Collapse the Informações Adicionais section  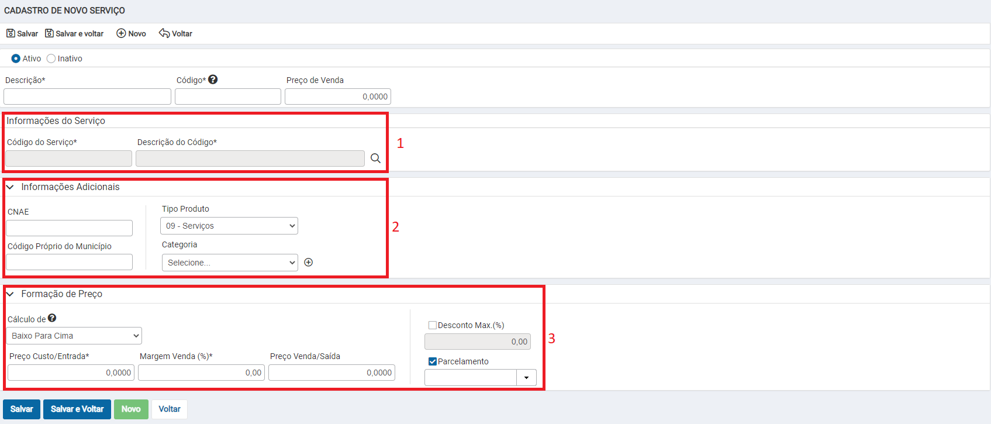[10, 187]
